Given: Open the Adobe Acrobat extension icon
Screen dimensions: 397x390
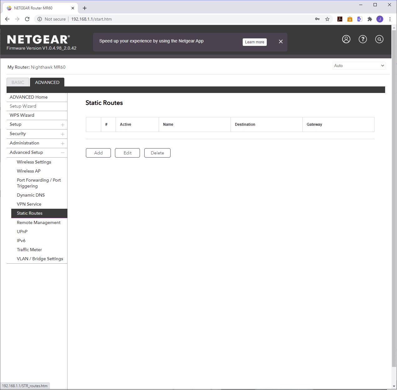Looking at the screenshot, I should (340, 19).
